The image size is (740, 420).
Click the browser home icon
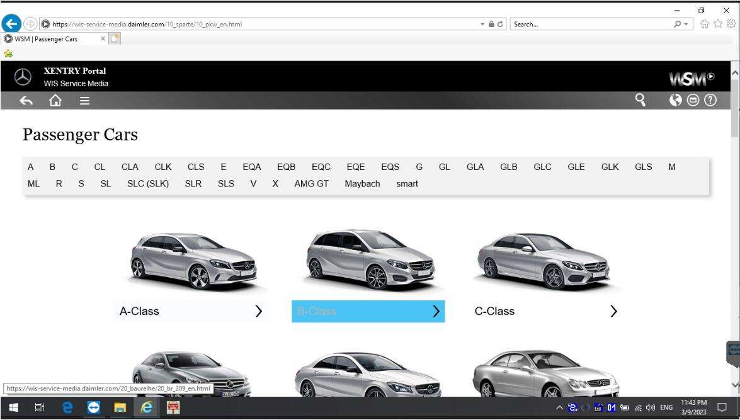pos(705,23)
